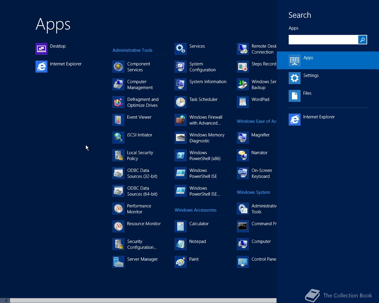Screen dimensions: 379x303
Task: Launch WordPad icon
Action: tap(243, 102)
